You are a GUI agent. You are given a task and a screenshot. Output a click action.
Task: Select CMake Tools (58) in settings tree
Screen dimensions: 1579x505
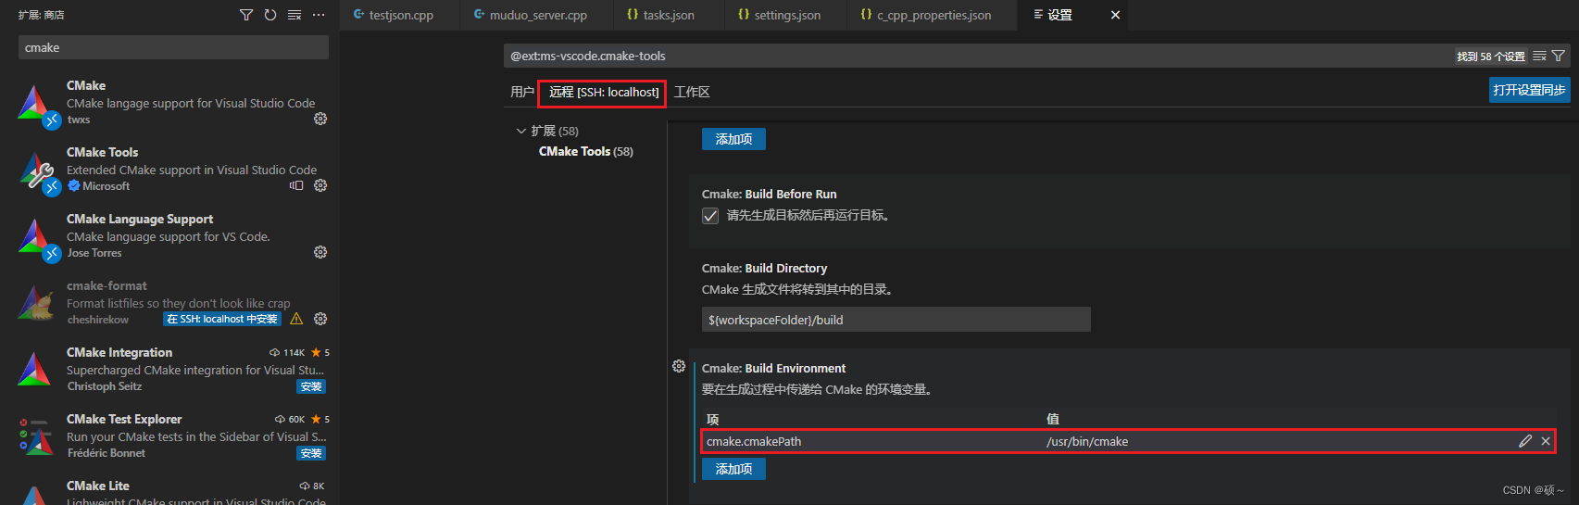click(585, 151)
